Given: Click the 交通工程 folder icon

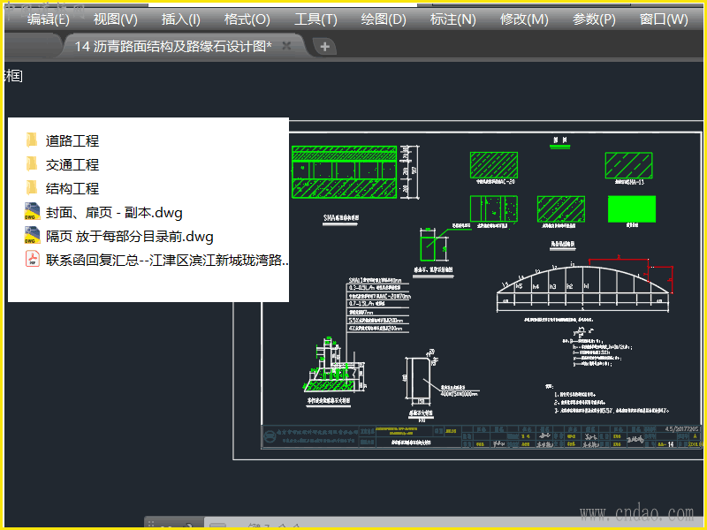Looking at the screenshot, I should tap(32, 164).
